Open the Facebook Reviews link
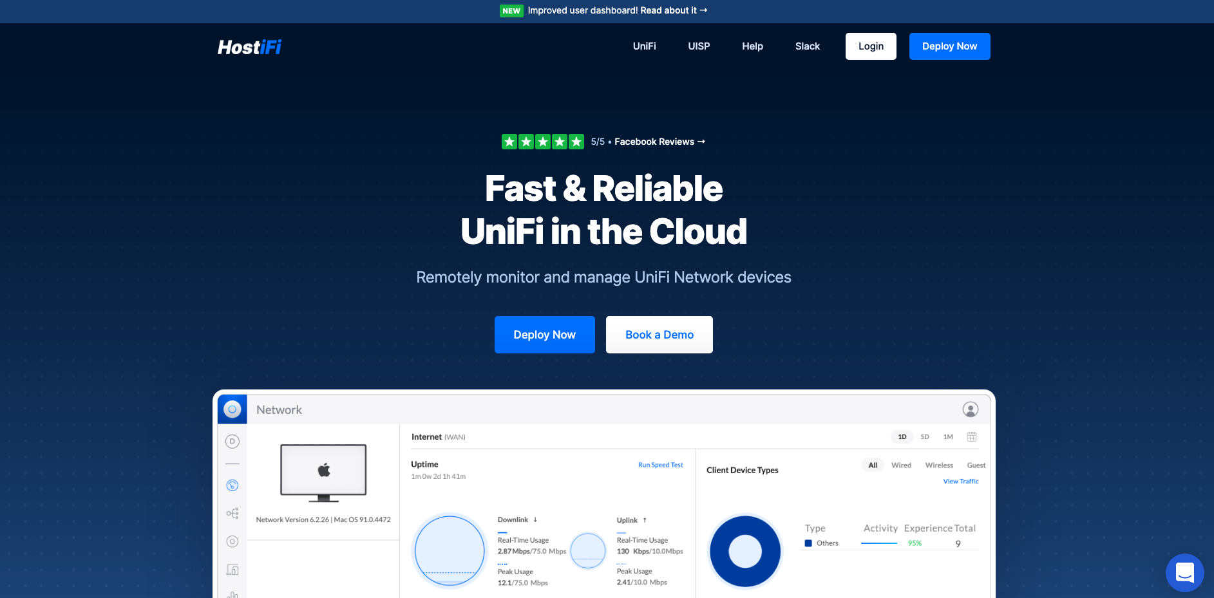 click(x=659, y=142)
